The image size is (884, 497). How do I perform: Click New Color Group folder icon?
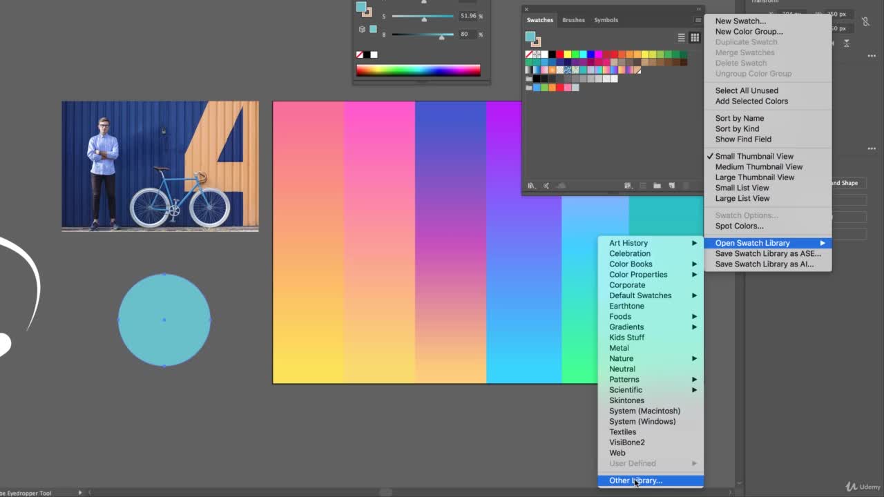657,186
